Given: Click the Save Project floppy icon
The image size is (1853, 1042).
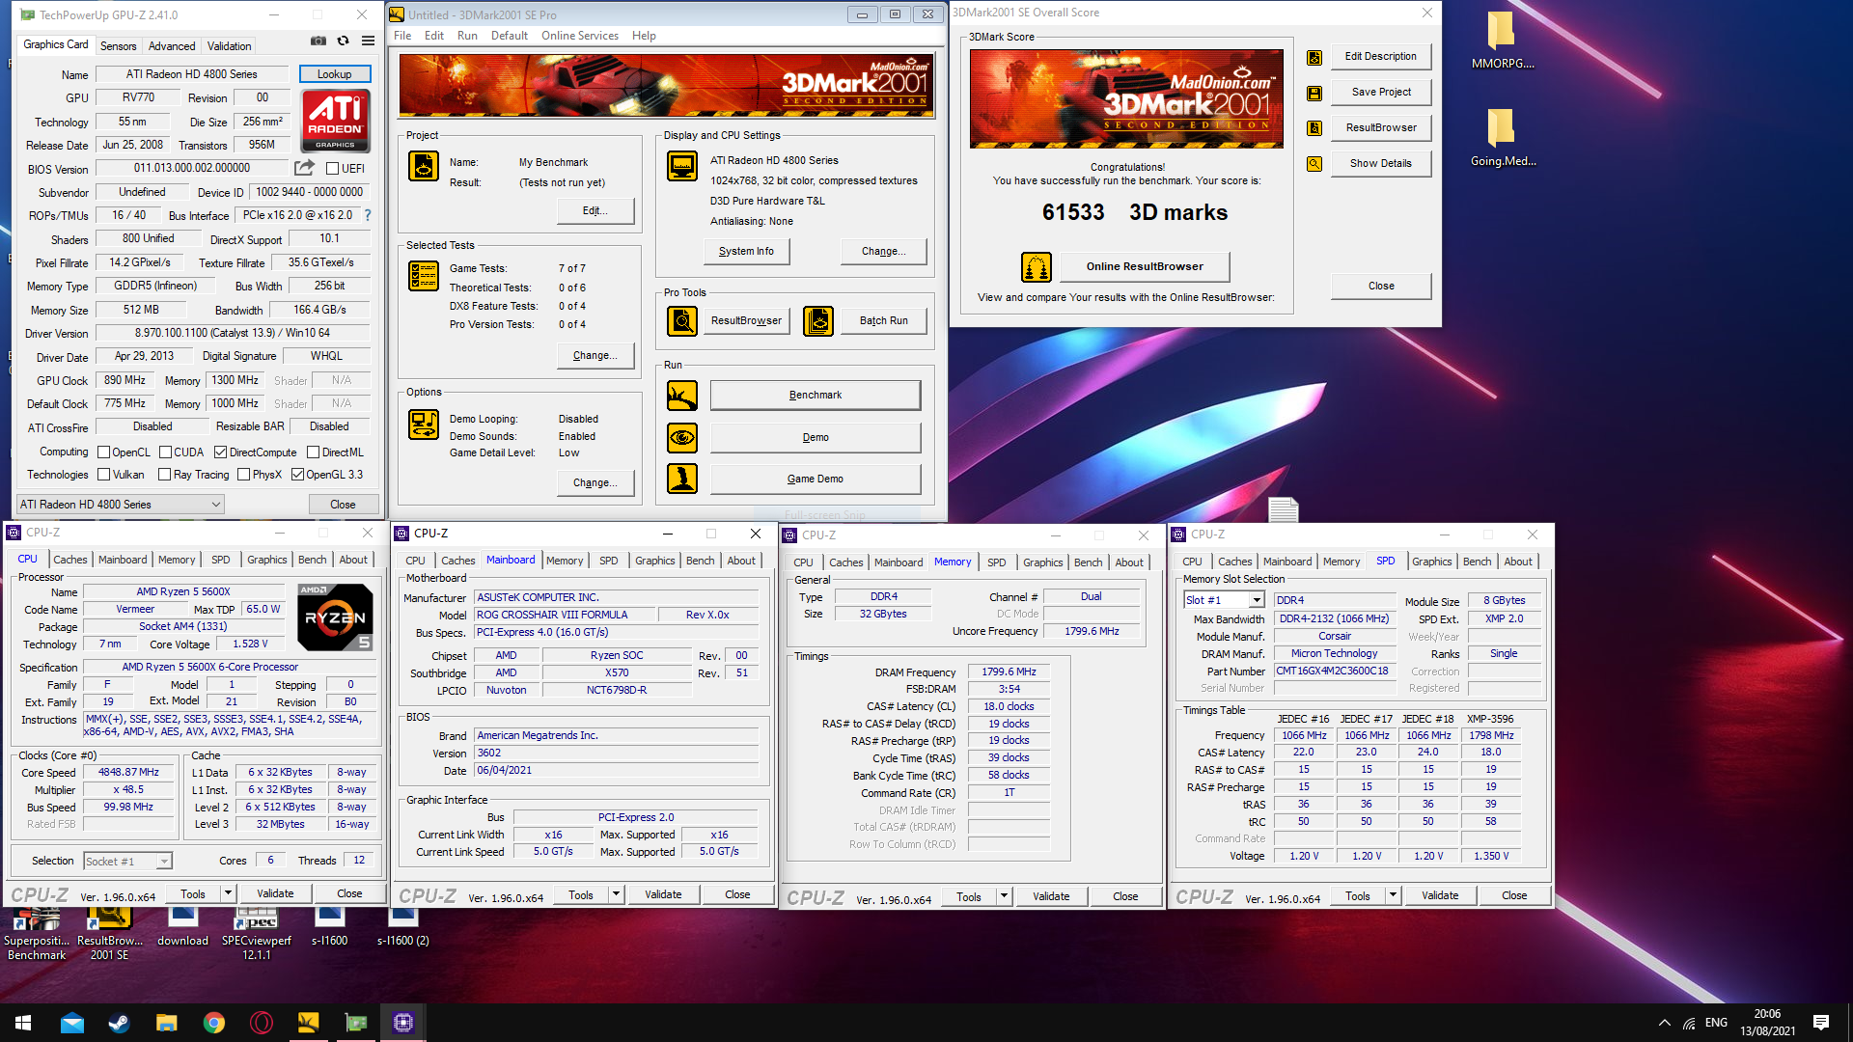Looking at the screenshot, I should click(1314, 94).
